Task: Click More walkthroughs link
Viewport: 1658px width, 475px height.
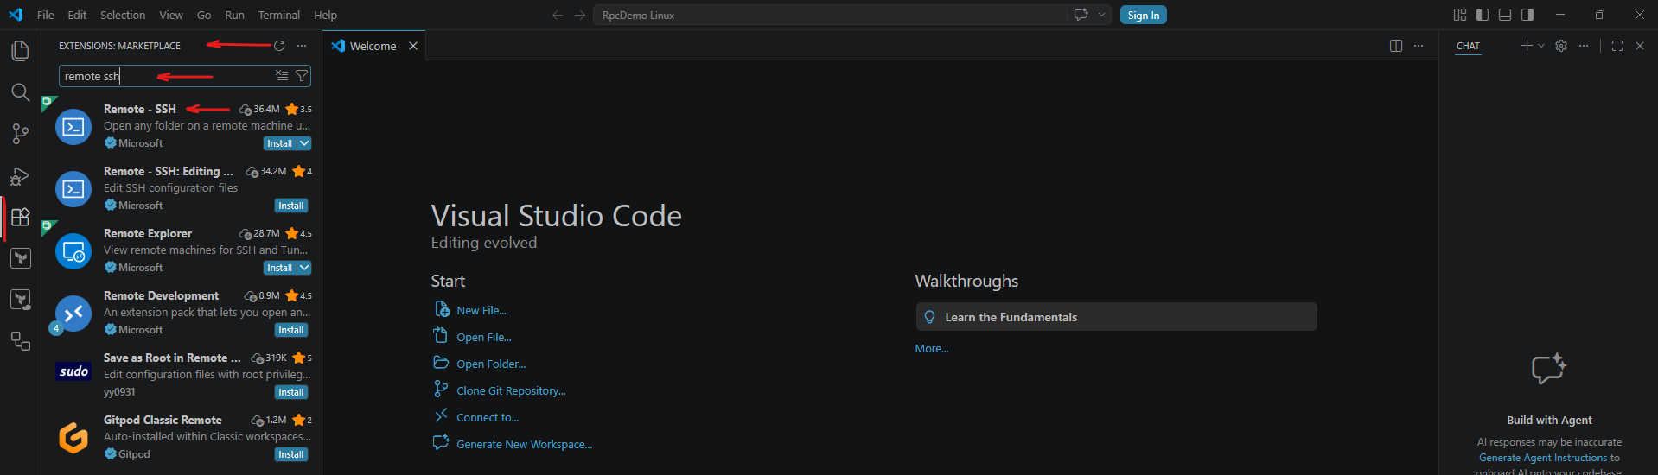Action: click(932, 348)
